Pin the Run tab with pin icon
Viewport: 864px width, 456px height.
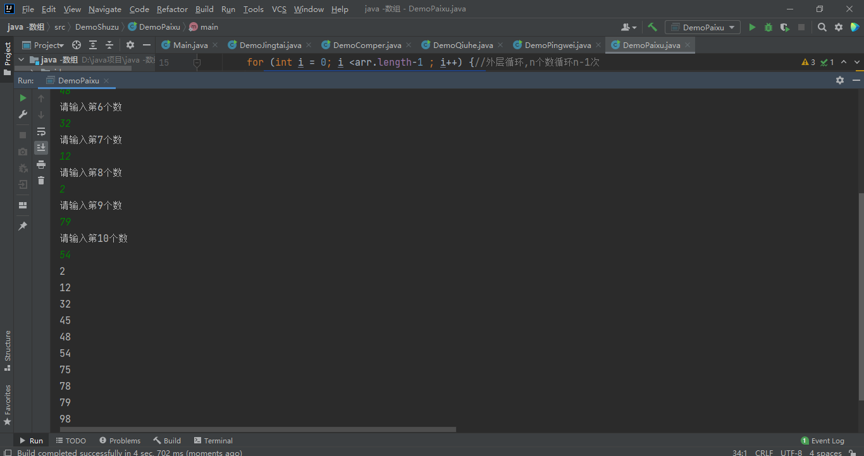(23, 226)
